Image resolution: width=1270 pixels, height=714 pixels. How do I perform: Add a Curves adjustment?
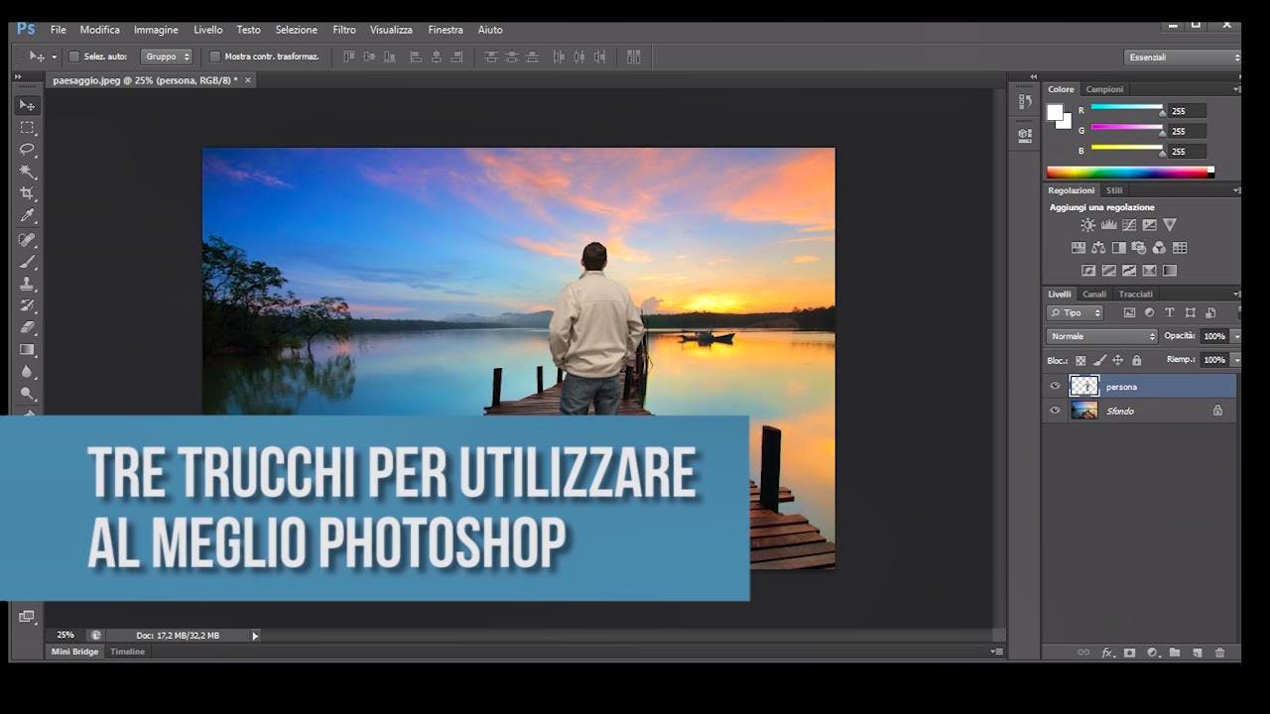[x=1129, y=226]
